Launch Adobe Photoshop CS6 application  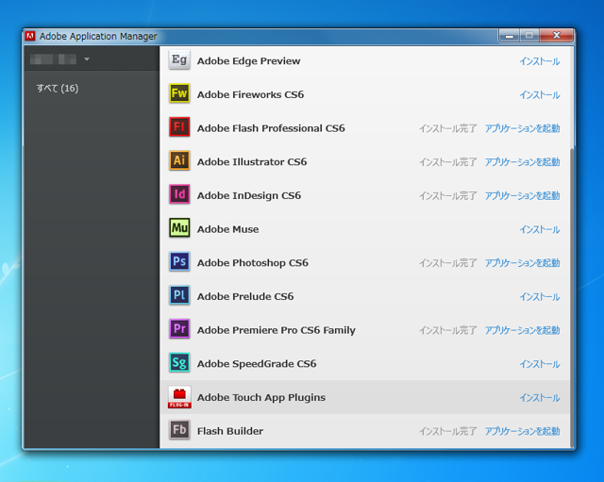(522, 263)
